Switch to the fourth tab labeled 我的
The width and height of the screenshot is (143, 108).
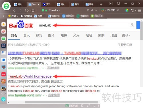[61, 4]
